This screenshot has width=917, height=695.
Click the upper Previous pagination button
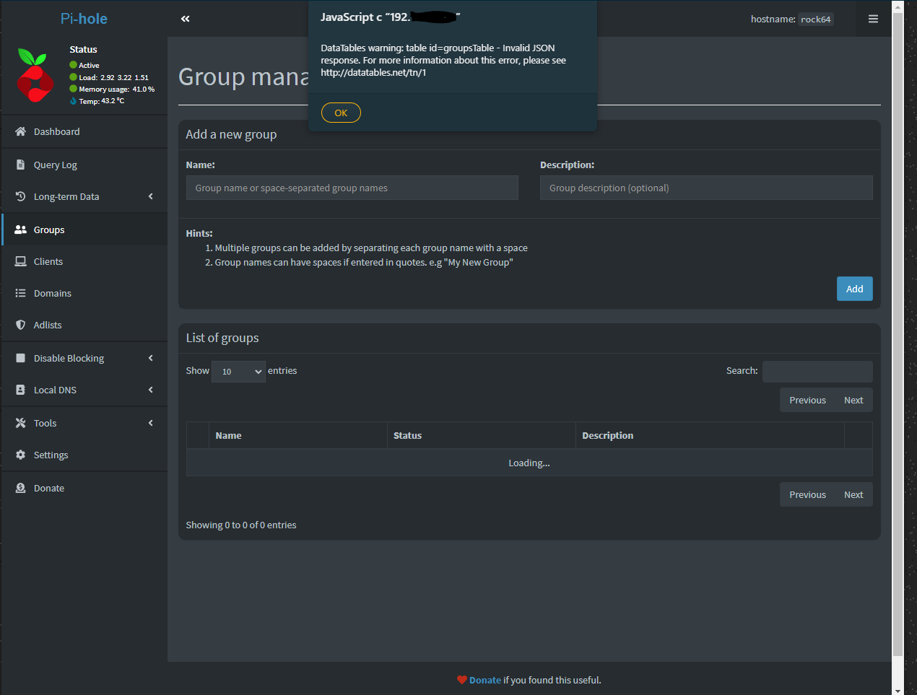click(x=807, y=400)
